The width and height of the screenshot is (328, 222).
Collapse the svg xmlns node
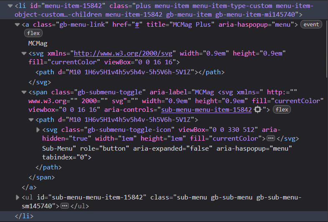click(24, 53)
